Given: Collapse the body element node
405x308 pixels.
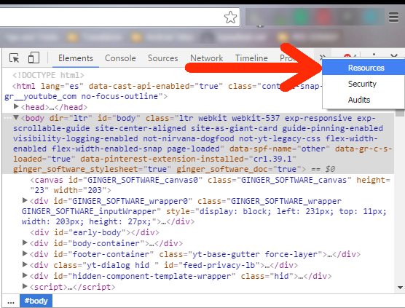Looking at the screenshot, I should pos(16,118).
